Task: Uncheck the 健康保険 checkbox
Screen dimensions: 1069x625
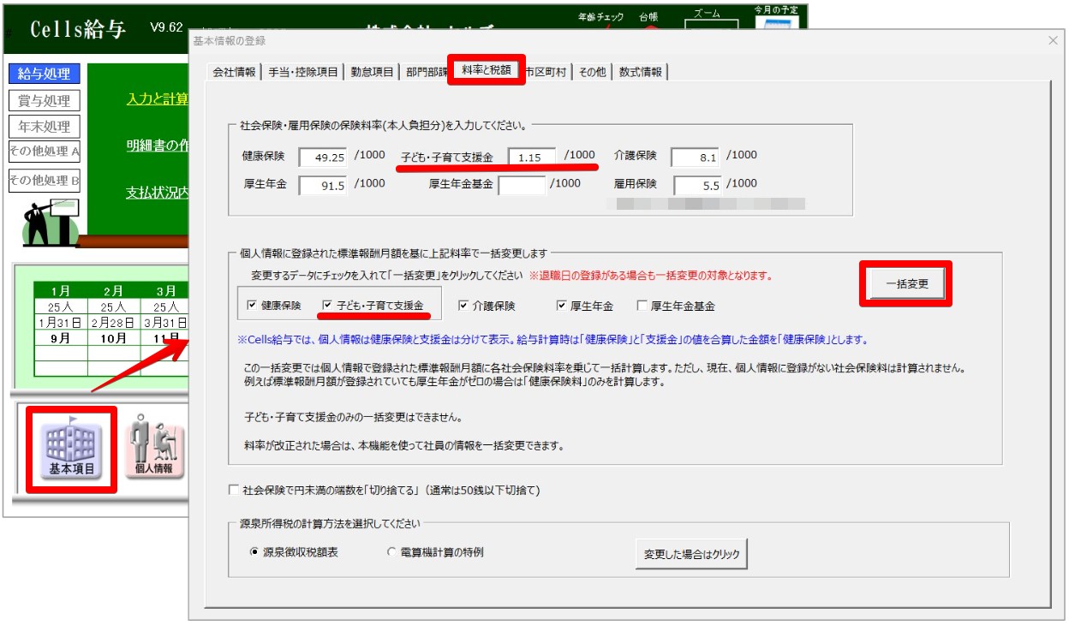Action: tap(251, 306)
